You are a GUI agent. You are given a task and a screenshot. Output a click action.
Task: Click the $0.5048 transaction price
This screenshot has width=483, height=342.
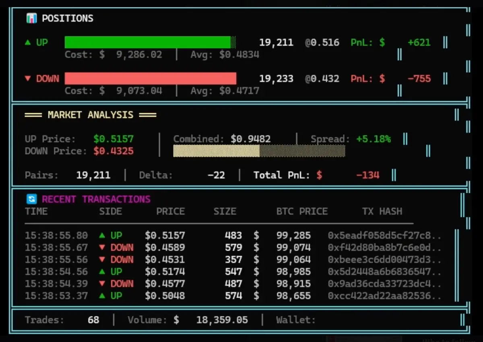click(x=165, y=296)
